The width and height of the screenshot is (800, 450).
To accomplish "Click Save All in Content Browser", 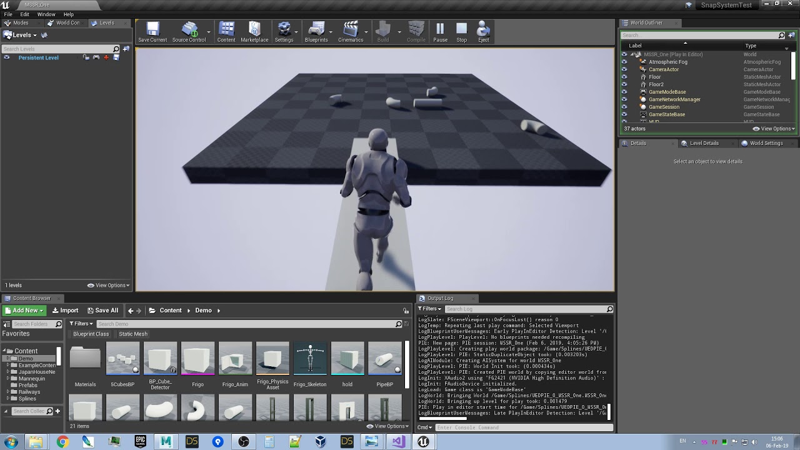I will (x=102, y=311).
